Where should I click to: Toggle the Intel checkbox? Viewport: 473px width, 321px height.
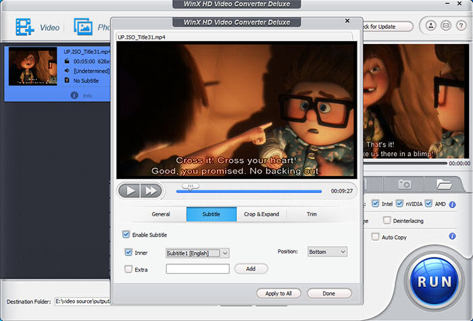375,203
